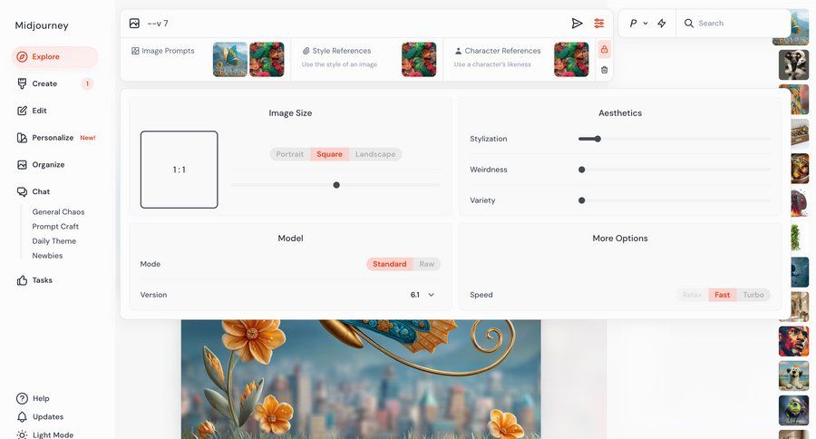The image size is (816, 439).
Task: Set Speed to Turbo
Action: [x=753, y=295]
